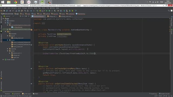The height and width of the screenshot is (97, 173).
Task: Toggle the Build Variants tool window
Action: (x=1, y=86)
